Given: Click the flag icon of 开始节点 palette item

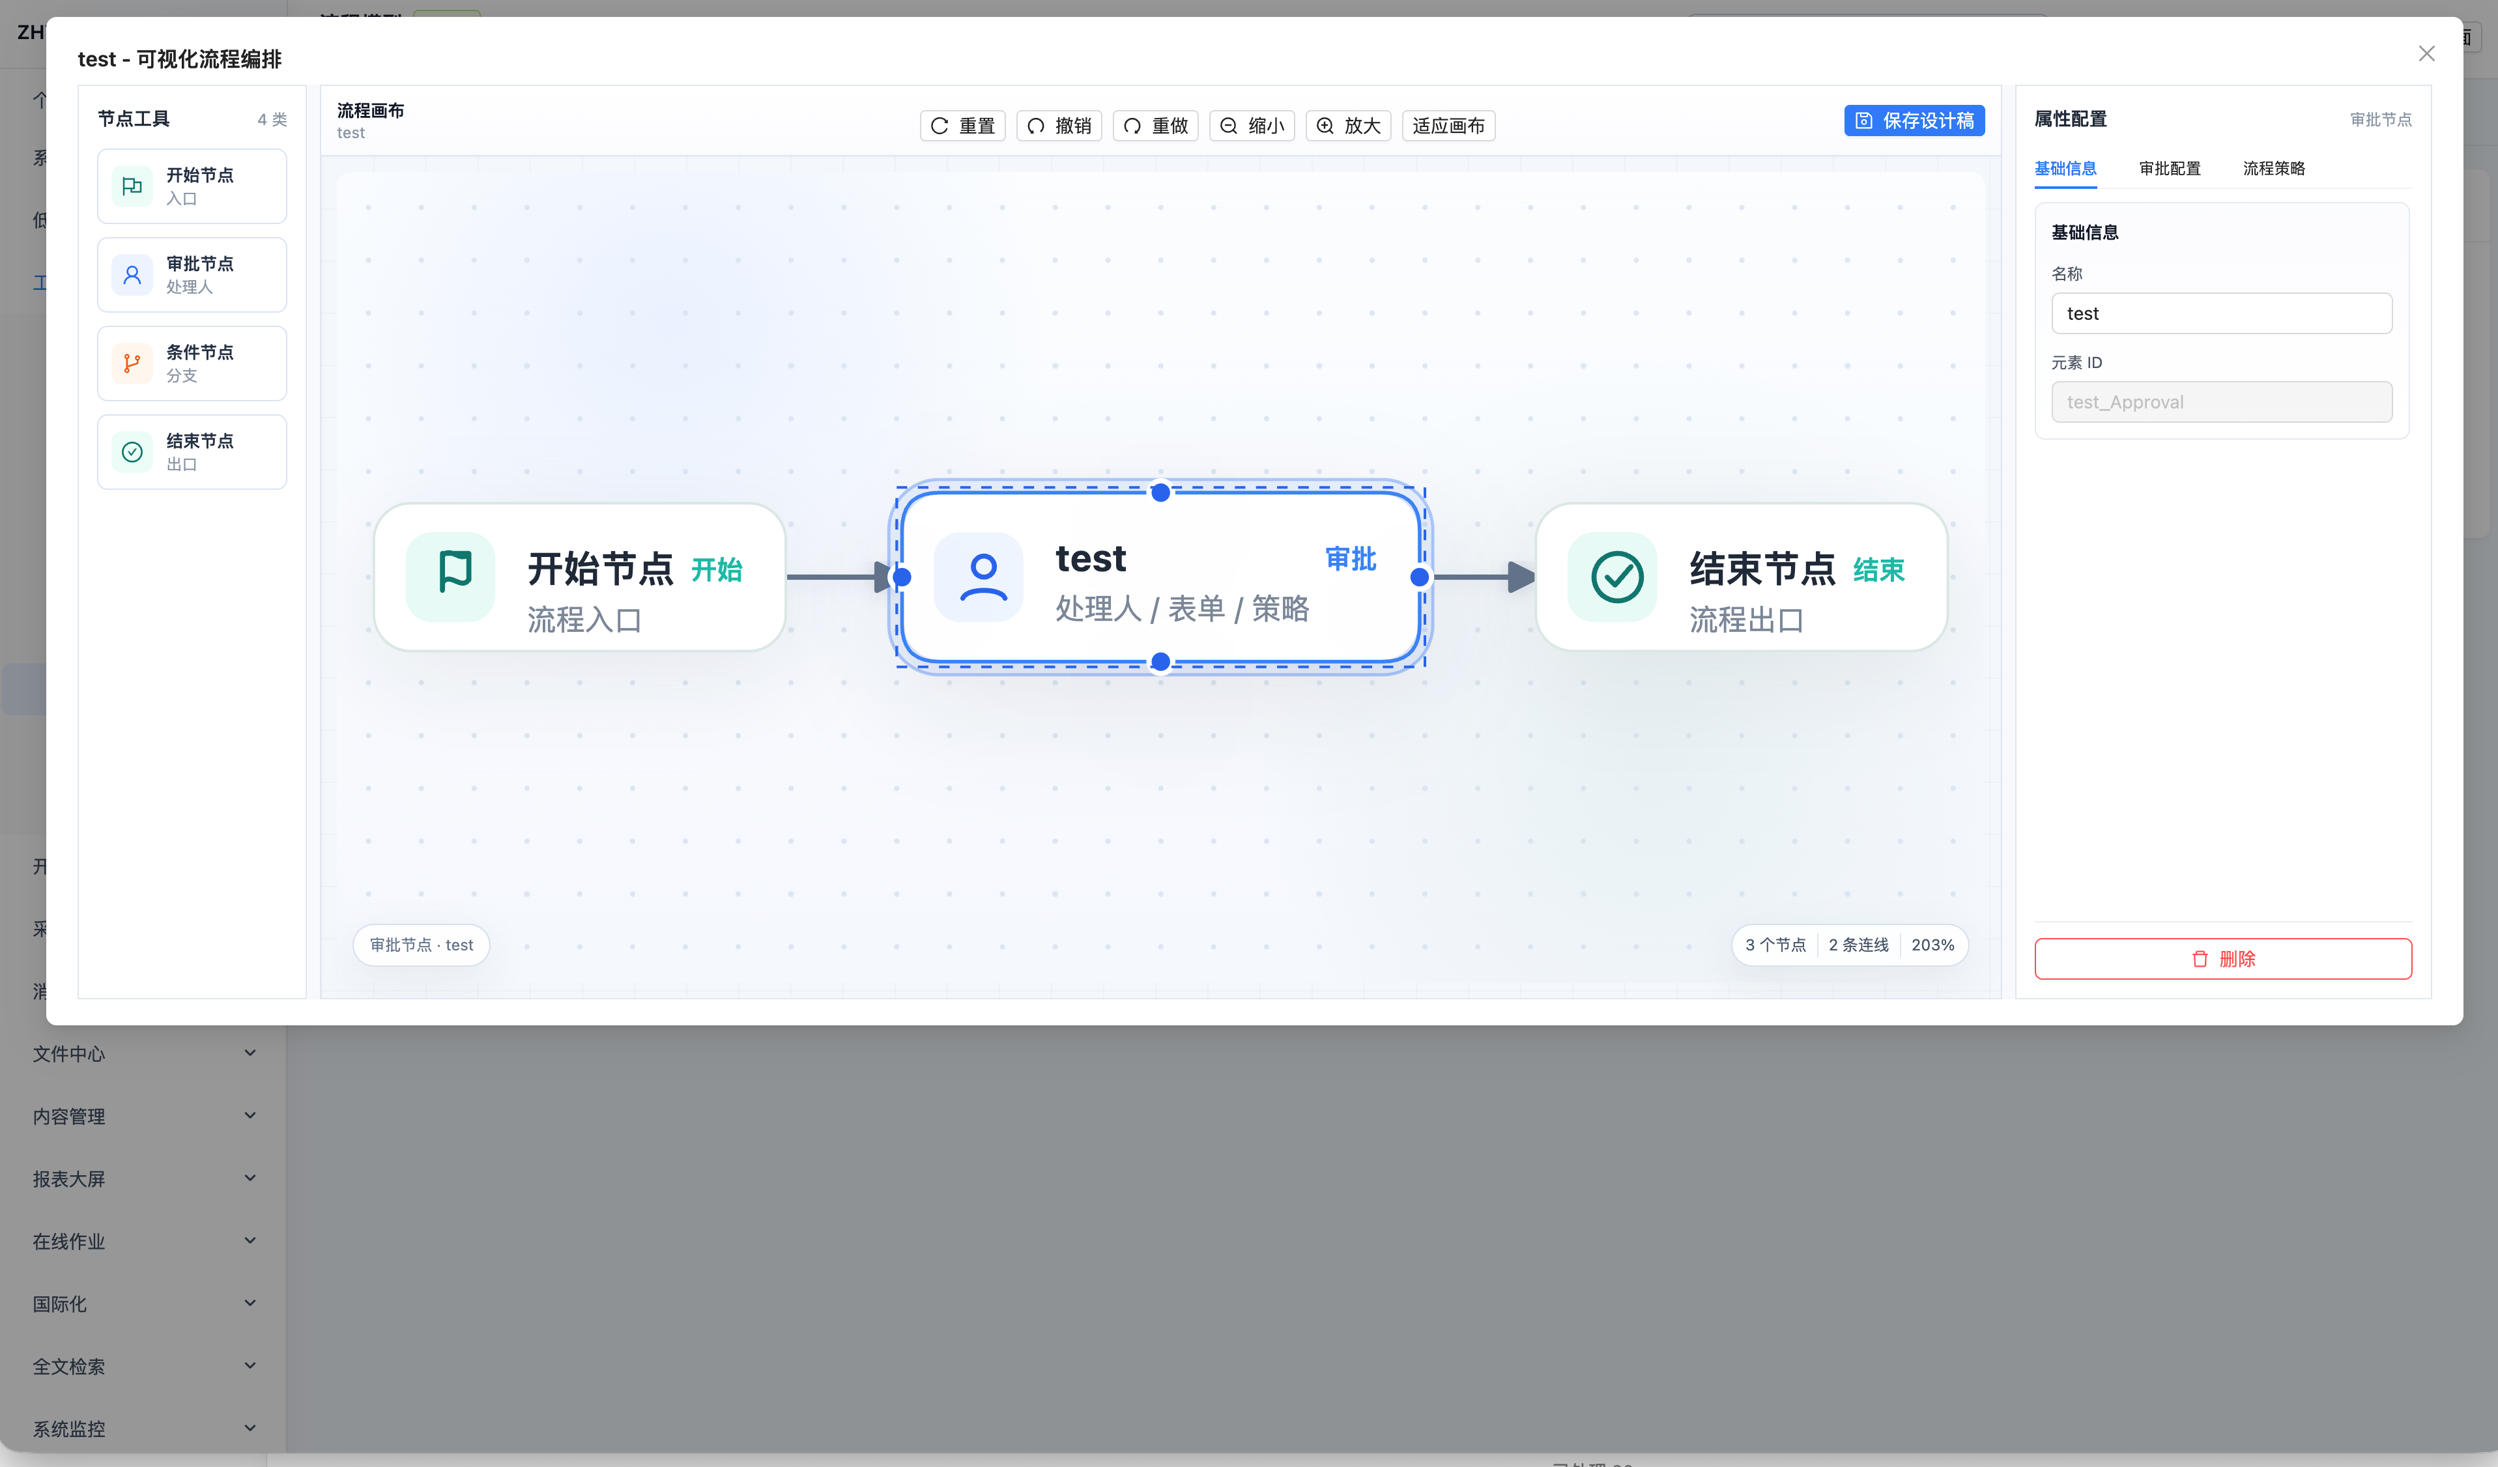Looking at the screenshot, I should pyautogui.click(x=132, y=186).
